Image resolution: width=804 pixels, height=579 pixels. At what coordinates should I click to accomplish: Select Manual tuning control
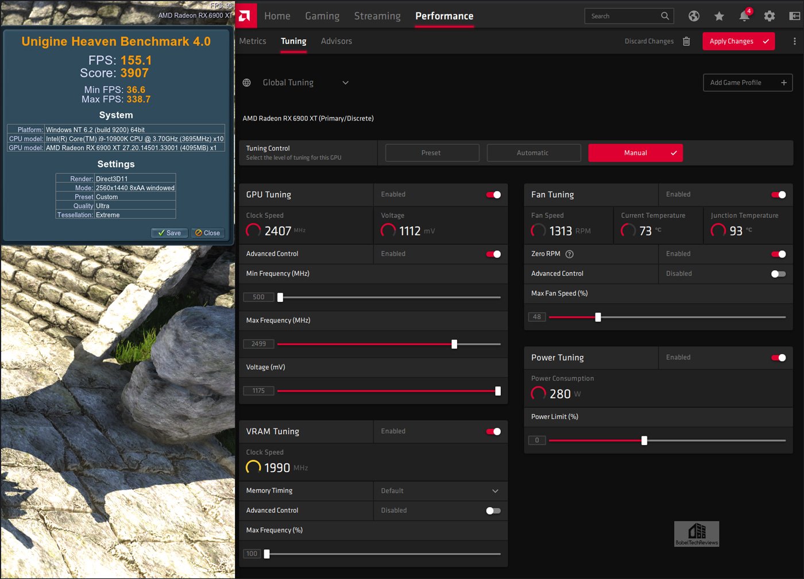click(636, 153)
